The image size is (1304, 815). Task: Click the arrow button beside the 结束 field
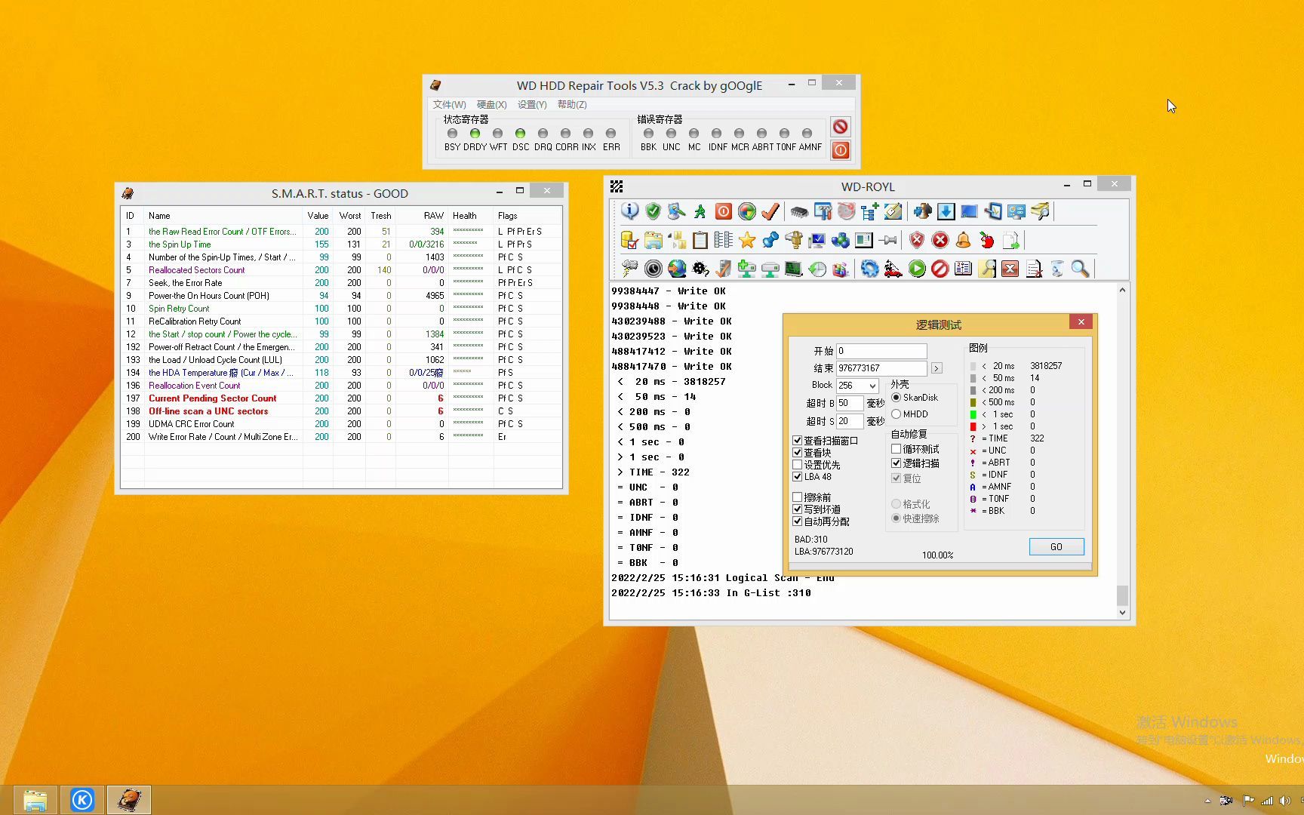coord(936,368)
